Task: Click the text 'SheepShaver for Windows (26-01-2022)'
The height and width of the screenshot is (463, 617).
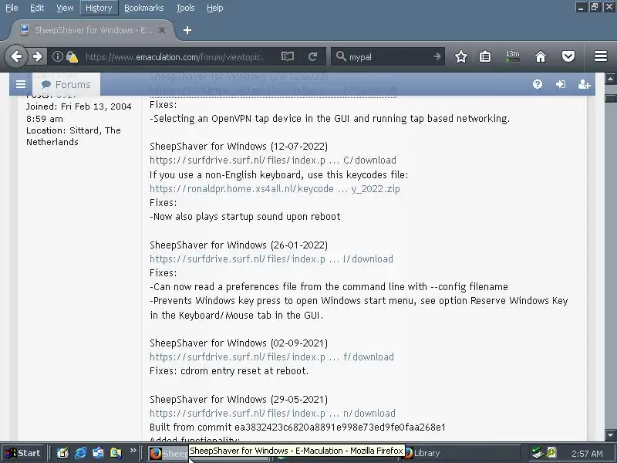Action: coord(238,245)
